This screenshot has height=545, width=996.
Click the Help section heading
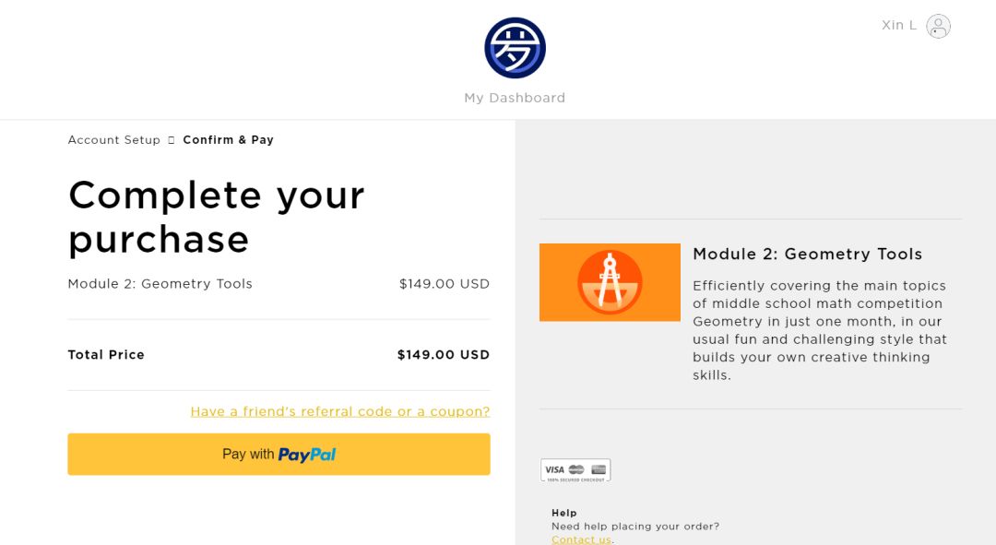coord(563,513)
